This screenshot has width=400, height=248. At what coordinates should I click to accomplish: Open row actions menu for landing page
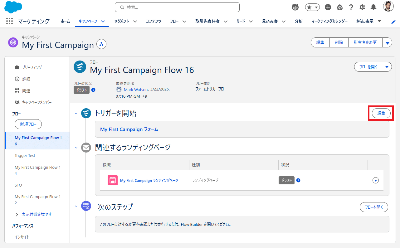376,180
